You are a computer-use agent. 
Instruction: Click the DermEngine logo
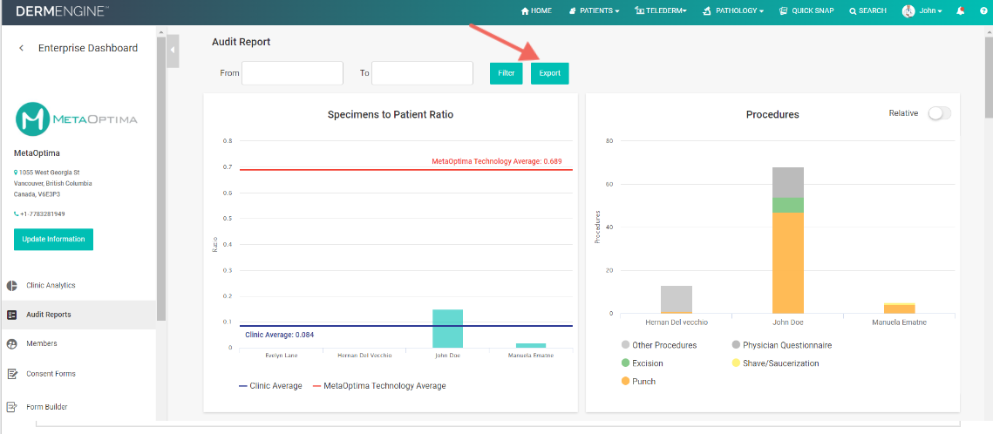click(x=62, y=10)
